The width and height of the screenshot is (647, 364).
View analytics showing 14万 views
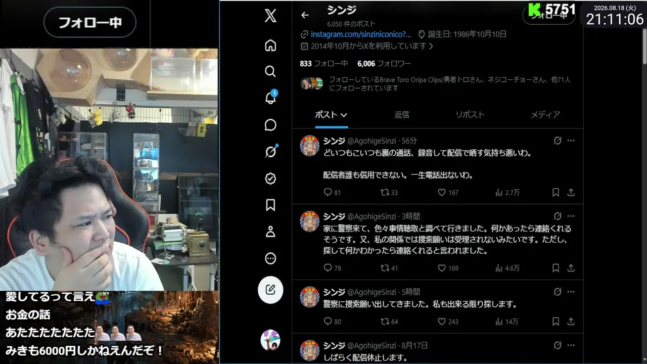click(x=506, y=322)
